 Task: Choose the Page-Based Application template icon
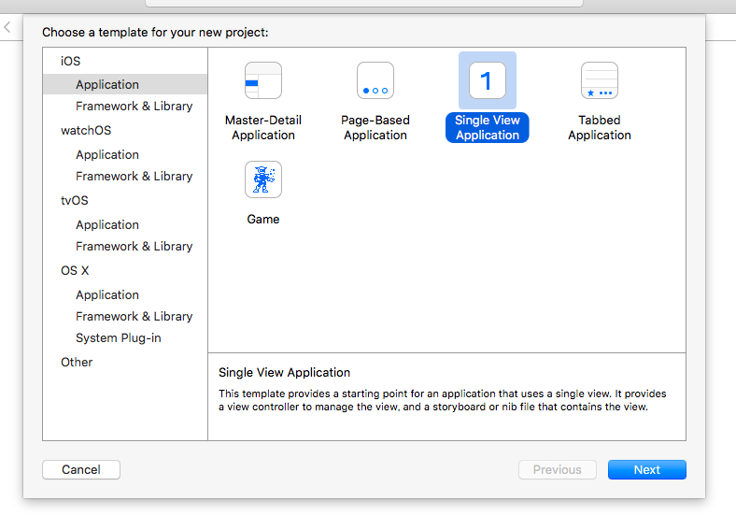375,80
